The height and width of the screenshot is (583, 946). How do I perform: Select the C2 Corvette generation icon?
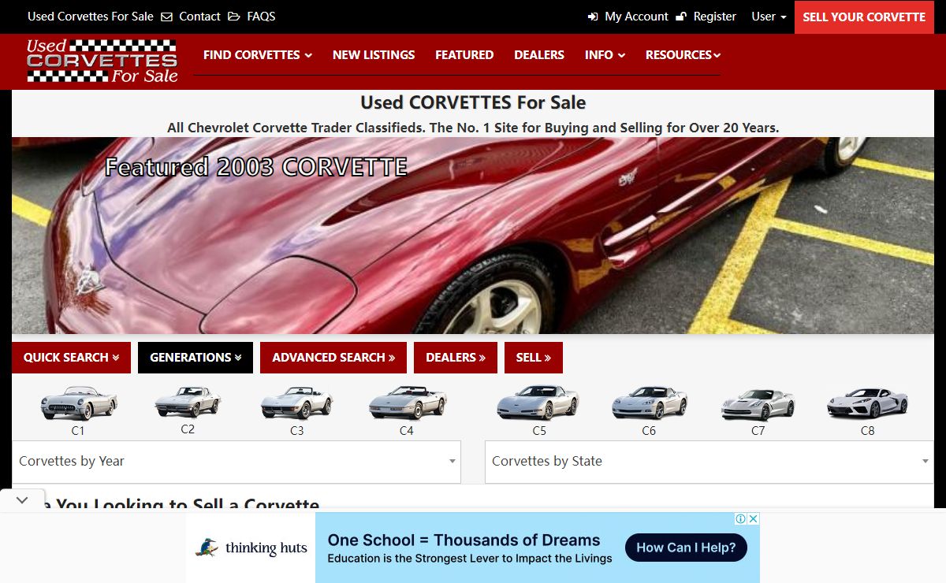point(188,402)
